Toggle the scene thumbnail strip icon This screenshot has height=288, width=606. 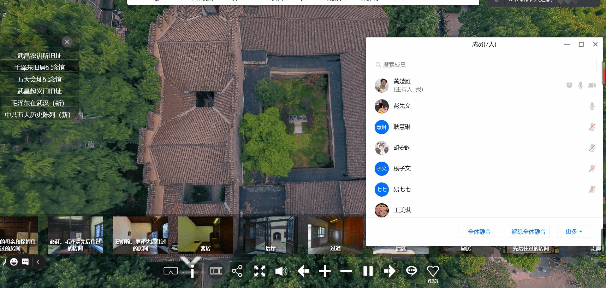[x=216, y=271]
